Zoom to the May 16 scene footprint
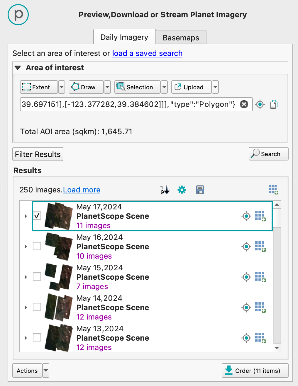 [x=246, y=247]
